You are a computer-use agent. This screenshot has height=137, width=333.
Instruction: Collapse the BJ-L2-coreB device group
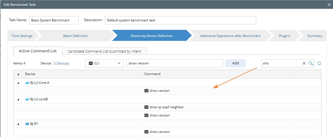tap(18, 99)
